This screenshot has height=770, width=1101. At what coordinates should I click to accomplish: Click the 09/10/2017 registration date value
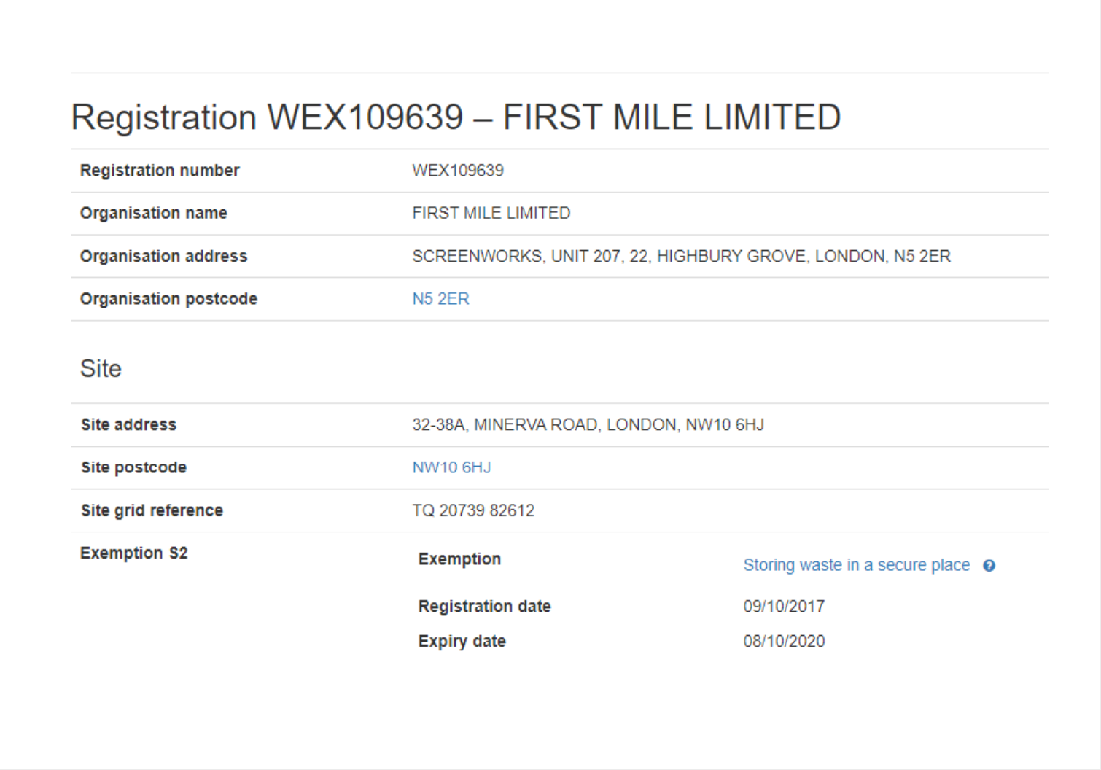coord(784,606)
